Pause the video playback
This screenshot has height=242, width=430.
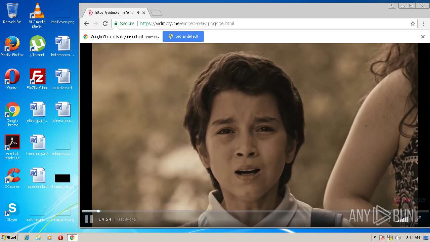click(x=89, y=219)
